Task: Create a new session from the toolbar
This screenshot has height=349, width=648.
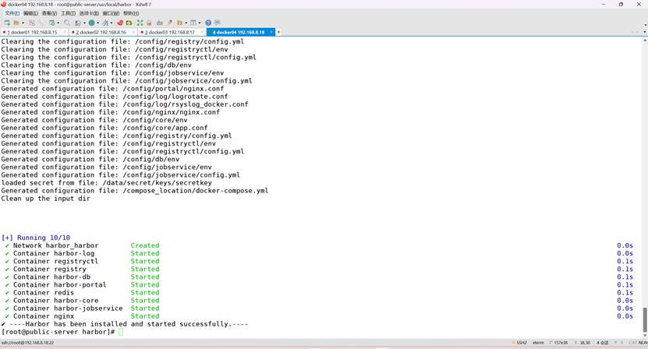Action: [7, 23]
